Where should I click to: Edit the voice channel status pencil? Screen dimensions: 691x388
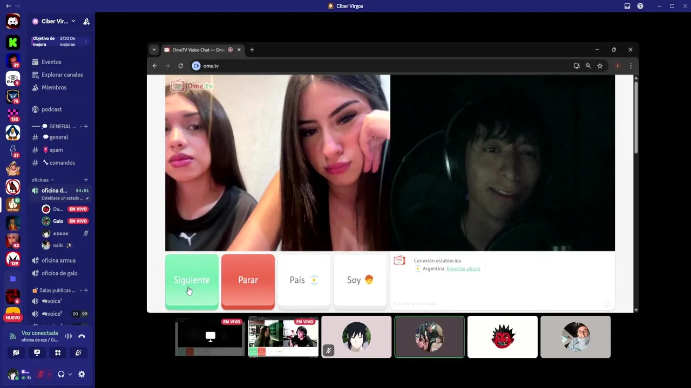click(x=87, y=198)
